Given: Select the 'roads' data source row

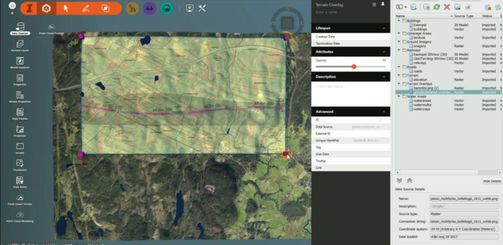Looking at the screenshot, I should tap(449, 71).
